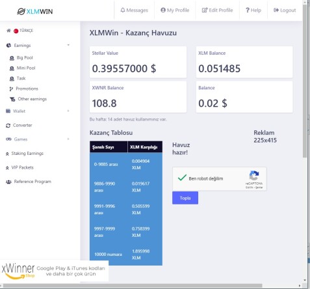Click the Converter refresh icon
The height and width of the screenshot is (289, 310).
coord(8,126)
